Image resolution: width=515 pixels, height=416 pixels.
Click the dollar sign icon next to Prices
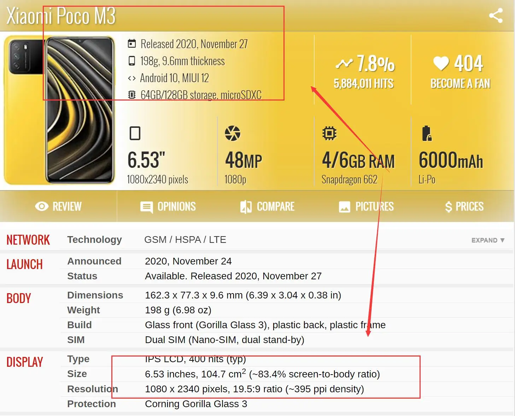coord(449,207)
